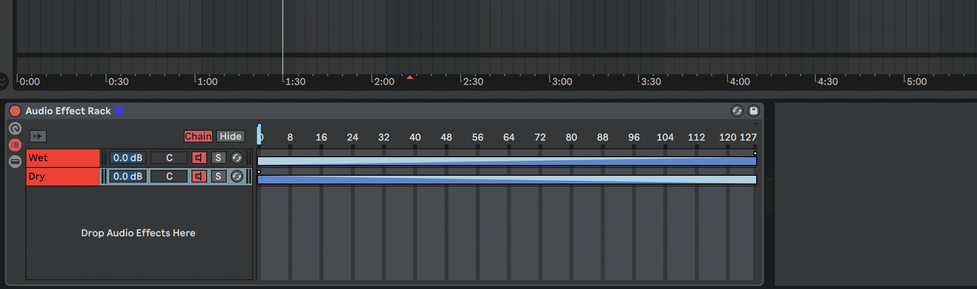Mute the Wet chain with speaker button
The image size is (977, 289).
point(199,158)
